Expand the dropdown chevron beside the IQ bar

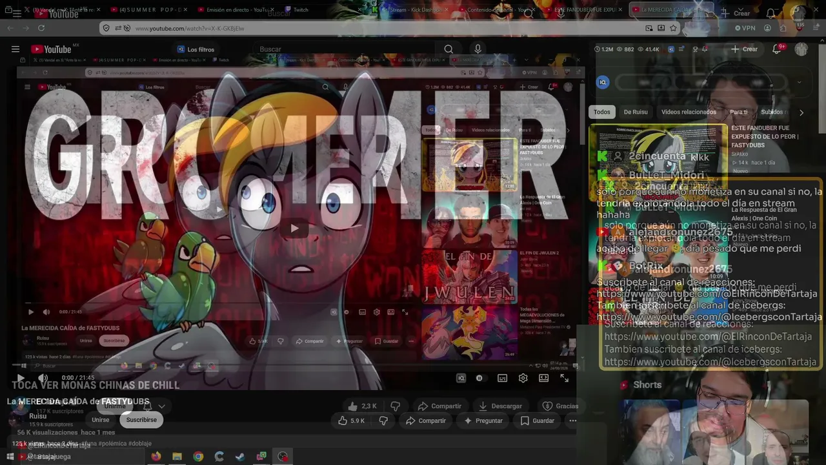click(799, 82)
